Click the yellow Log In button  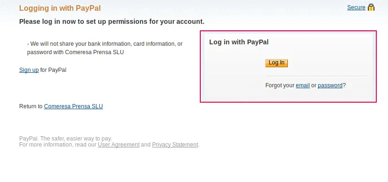(277, 63)
